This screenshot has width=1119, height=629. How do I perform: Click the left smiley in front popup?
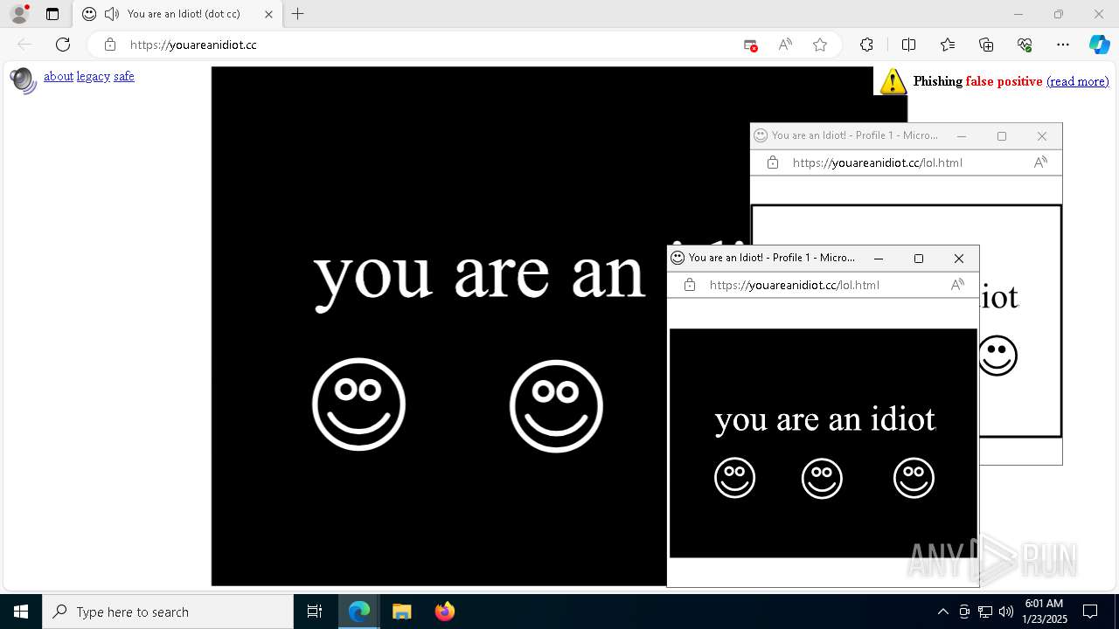(734, 478)
